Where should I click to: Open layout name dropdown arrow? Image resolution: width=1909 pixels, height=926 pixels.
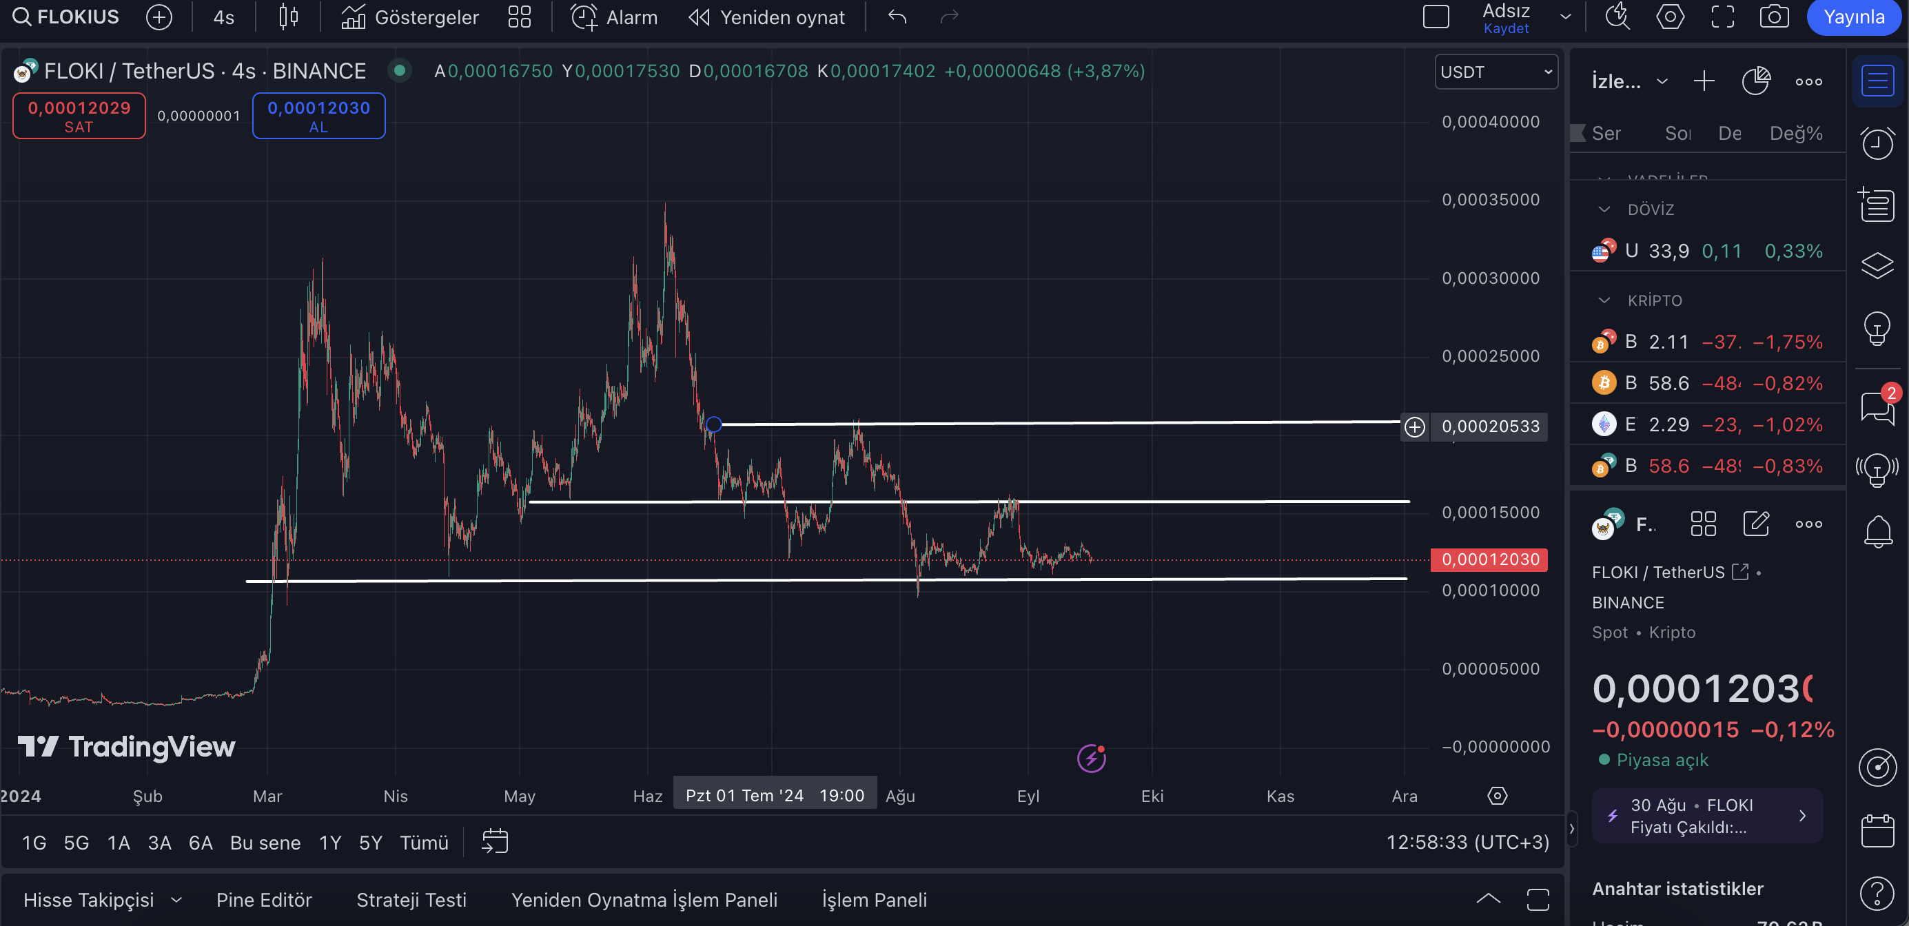point(1565,17)
